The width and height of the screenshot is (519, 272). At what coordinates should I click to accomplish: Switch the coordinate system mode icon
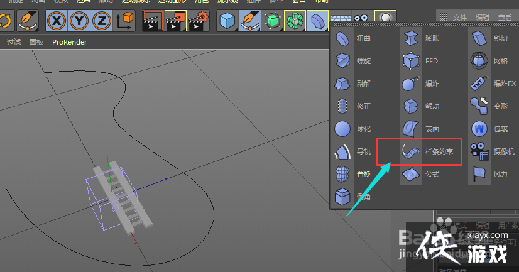tap(124, 21)
